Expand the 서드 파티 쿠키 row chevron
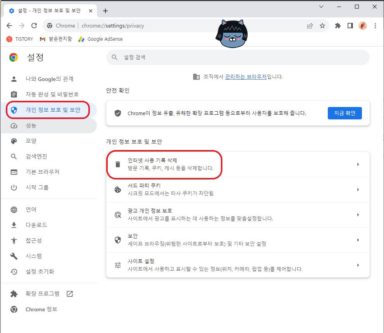 (x=358, y=190)
